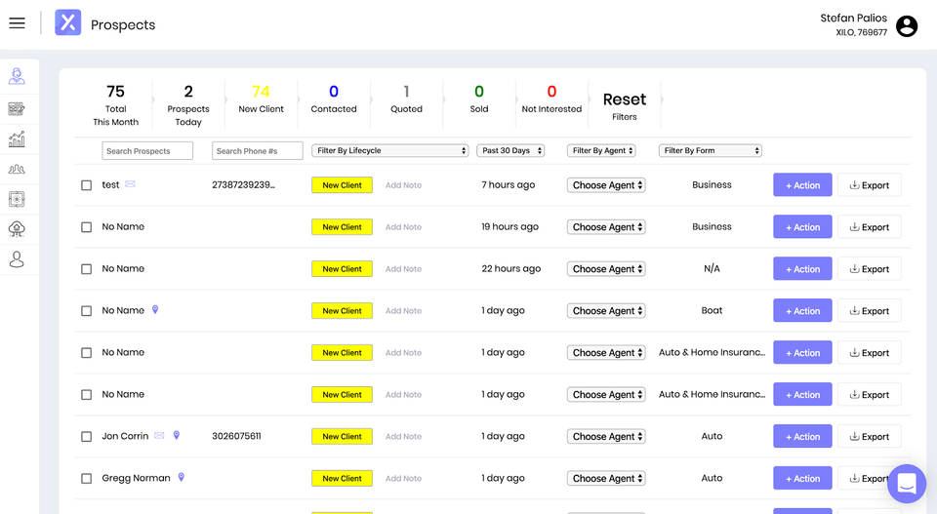Click the location pin beside Jon Corrin
The image size is (937, 514).
pyautogui.click(x=177, y=435)
